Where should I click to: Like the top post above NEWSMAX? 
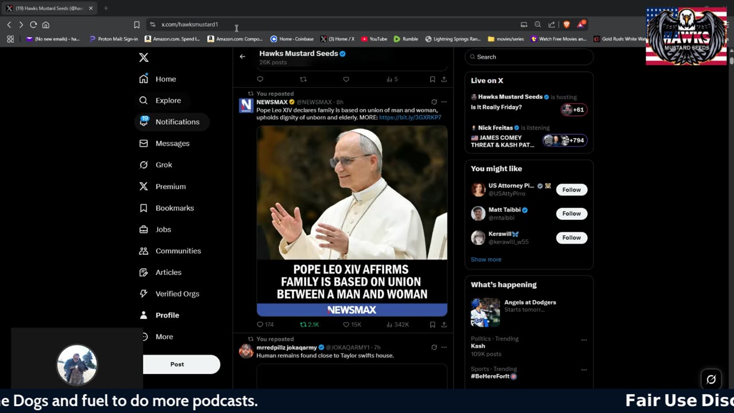pyautogui.click(x=346, y=79)
